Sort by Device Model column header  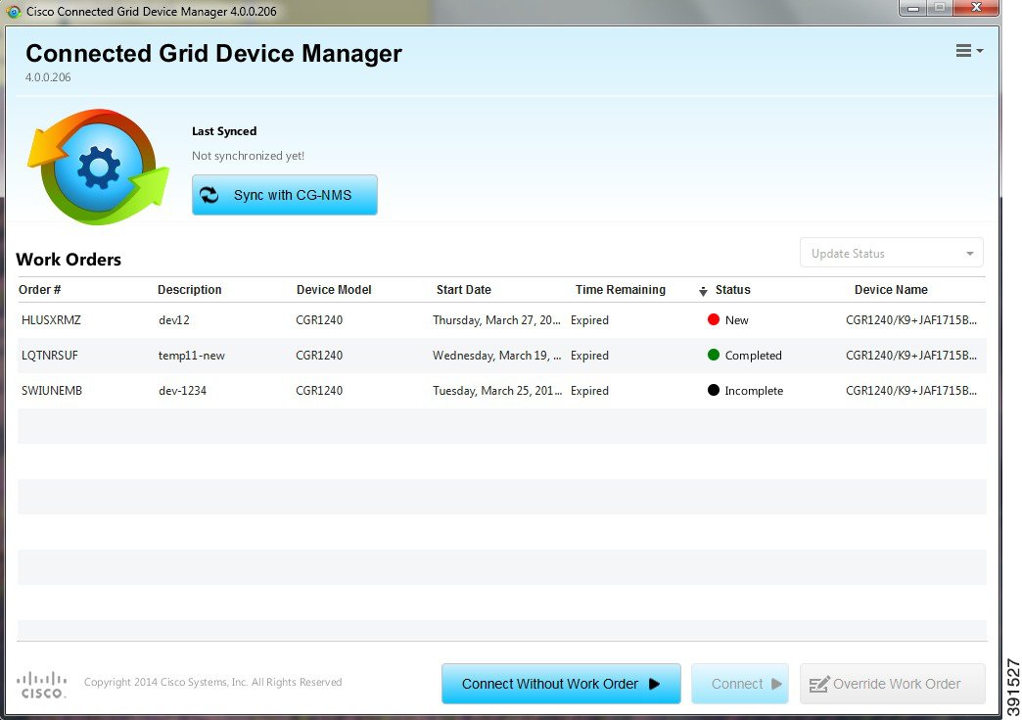click(334, 290)
